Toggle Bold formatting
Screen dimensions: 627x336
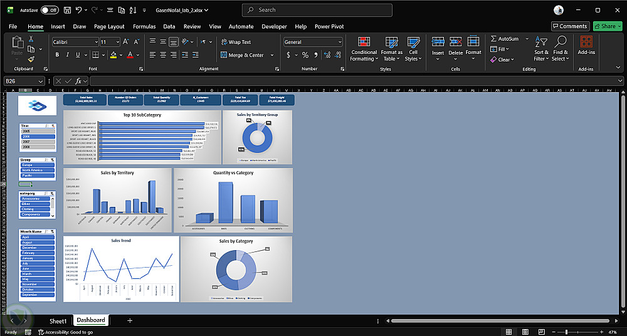(57, 55)
